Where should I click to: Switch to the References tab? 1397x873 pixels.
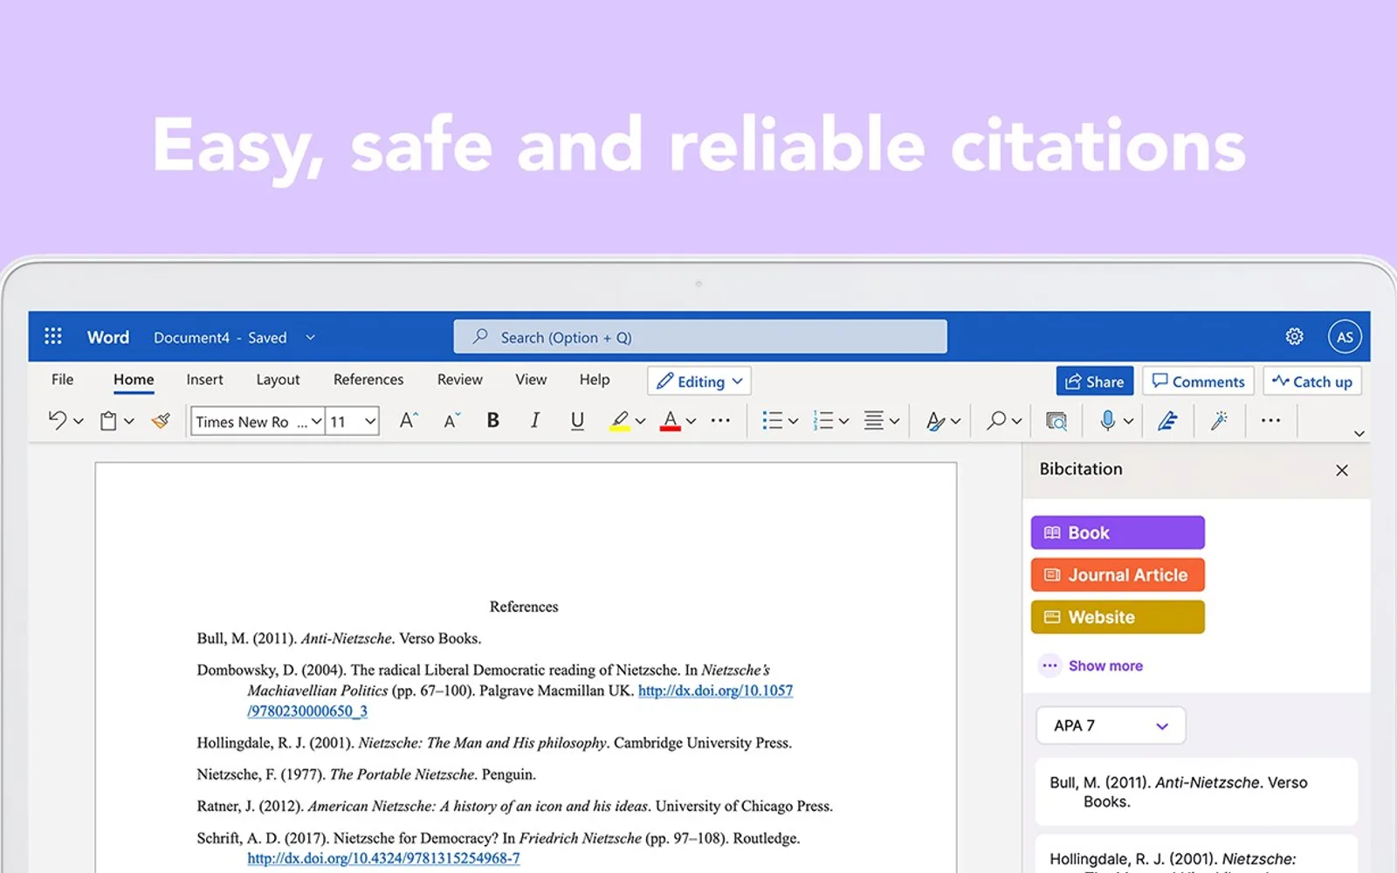[368, 380]
